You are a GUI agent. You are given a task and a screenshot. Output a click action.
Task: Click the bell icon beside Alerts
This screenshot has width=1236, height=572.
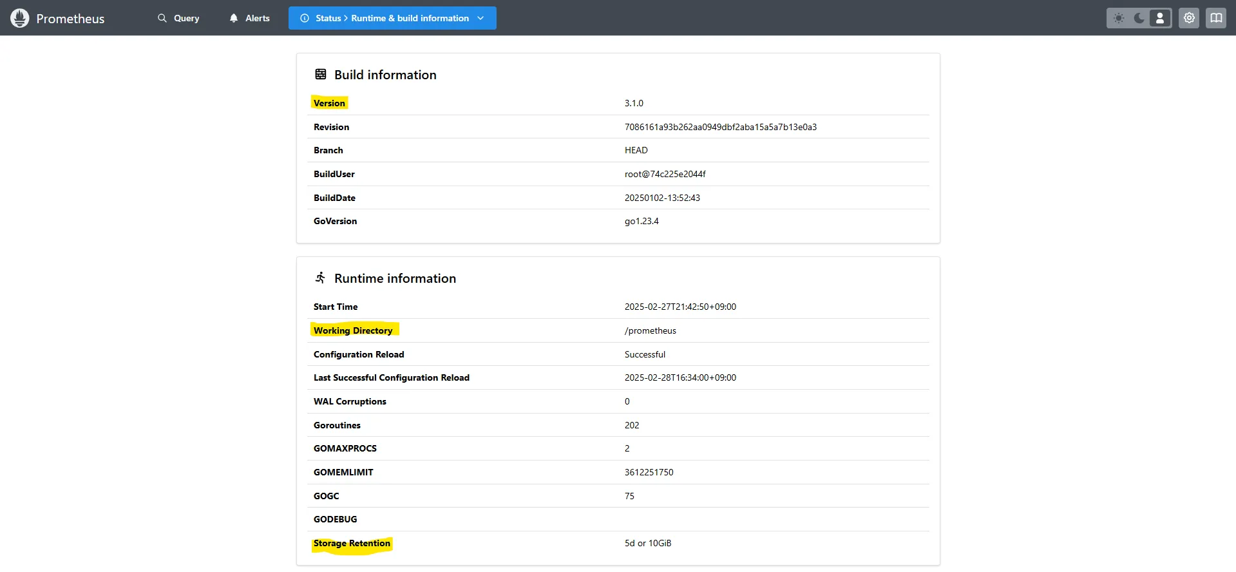(234, 18)
